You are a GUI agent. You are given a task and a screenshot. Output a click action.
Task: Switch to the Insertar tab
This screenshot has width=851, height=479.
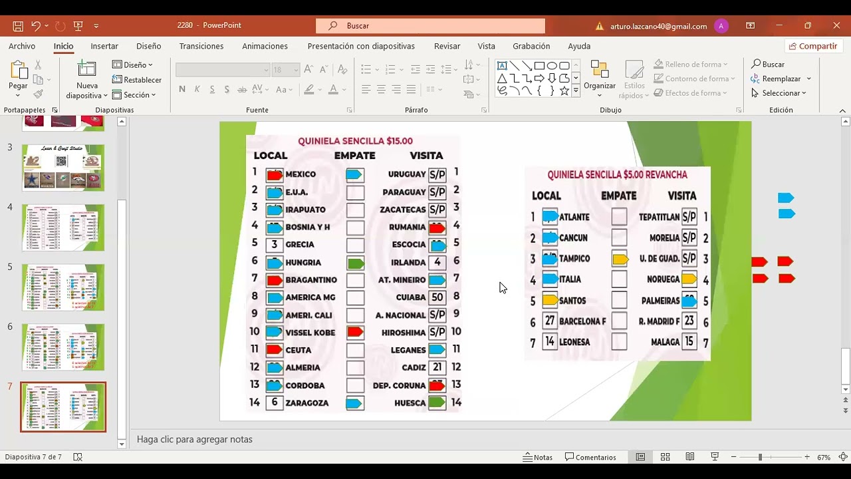pos(104,46)
